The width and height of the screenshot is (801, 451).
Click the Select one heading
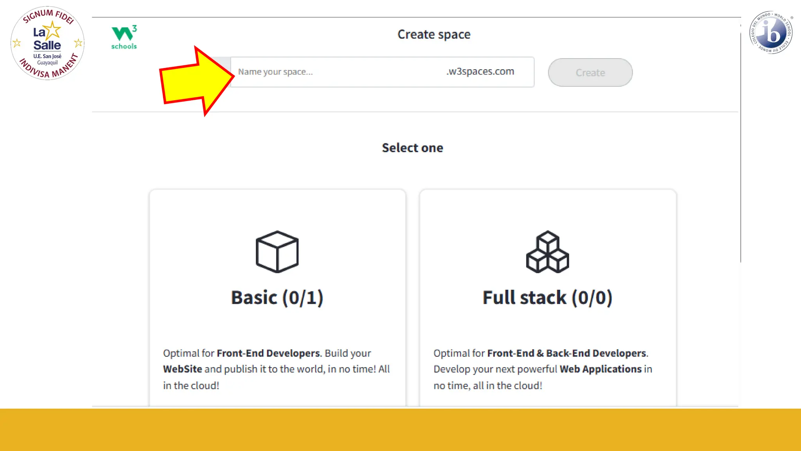412,148
